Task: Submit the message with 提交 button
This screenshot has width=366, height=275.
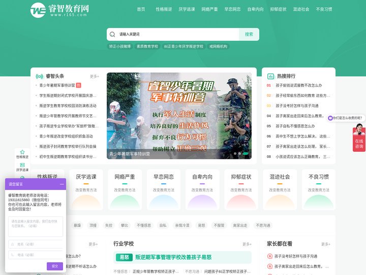Action: tap(54, 266)
